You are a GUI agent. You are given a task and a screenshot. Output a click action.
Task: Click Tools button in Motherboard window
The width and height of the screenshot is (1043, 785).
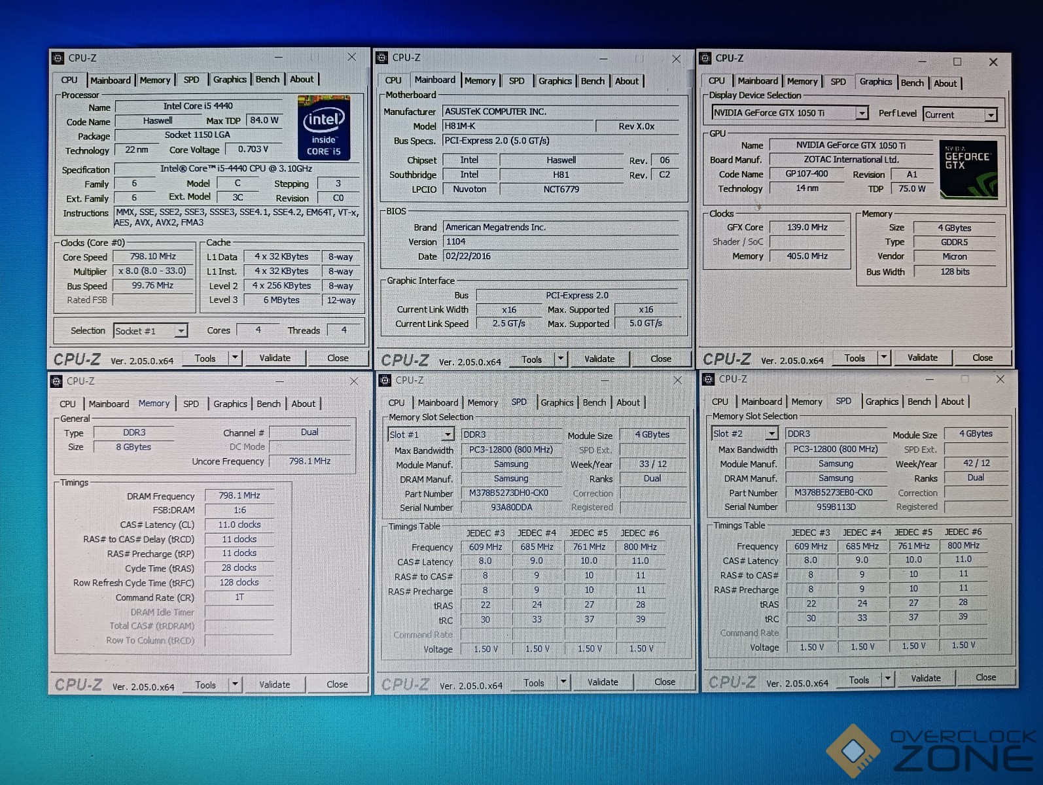pos(531,359)
